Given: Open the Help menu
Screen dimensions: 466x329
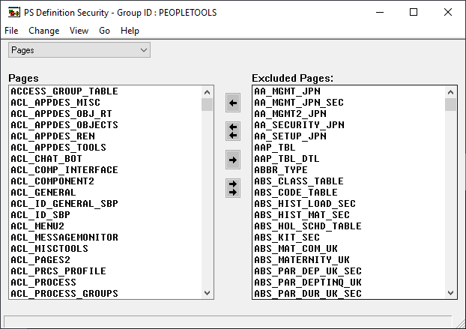Looking at the screenshot, I should [130, 31].
